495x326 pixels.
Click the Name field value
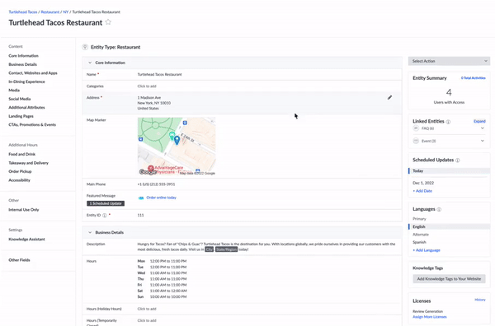[159, 75]
